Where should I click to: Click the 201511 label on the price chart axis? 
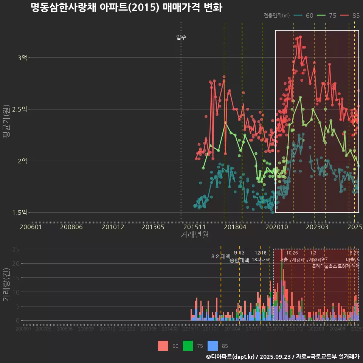coord(194,227)
